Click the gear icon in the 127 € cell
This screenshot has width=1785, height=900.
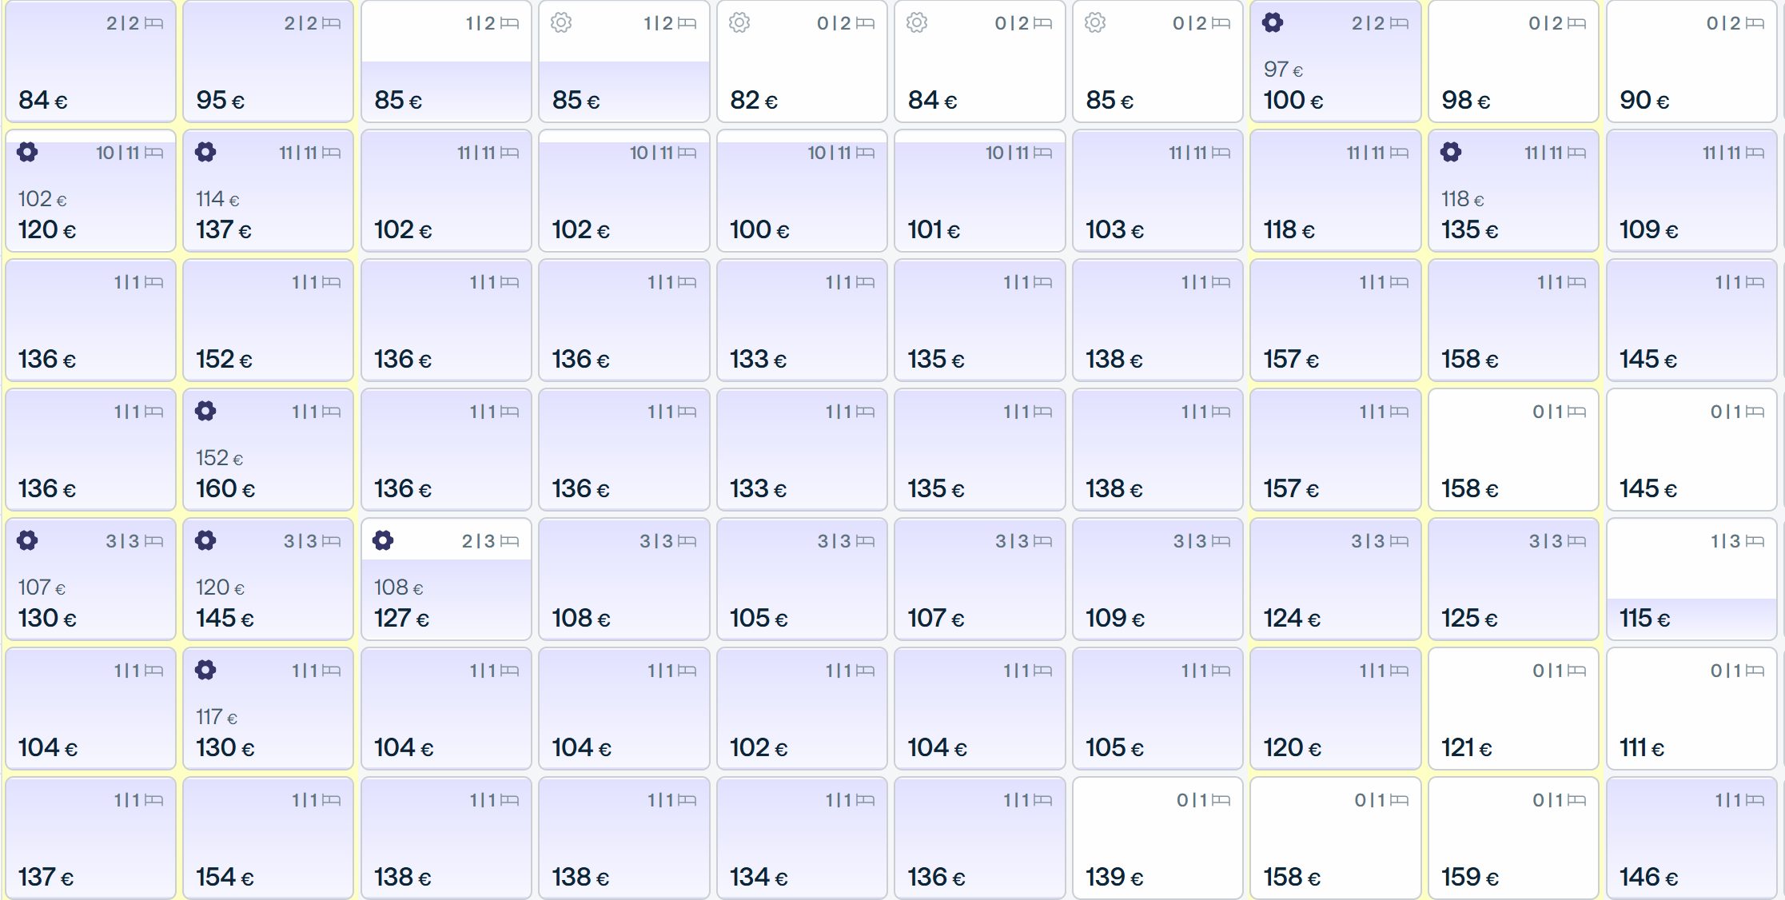point(383,541)
